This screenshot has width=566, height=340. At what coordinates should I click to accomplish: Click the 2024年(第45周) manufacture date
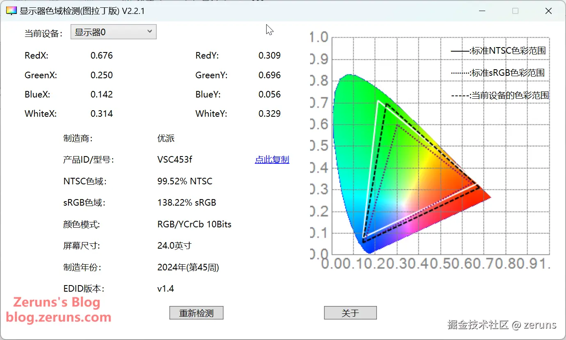[x=188, y=267]
